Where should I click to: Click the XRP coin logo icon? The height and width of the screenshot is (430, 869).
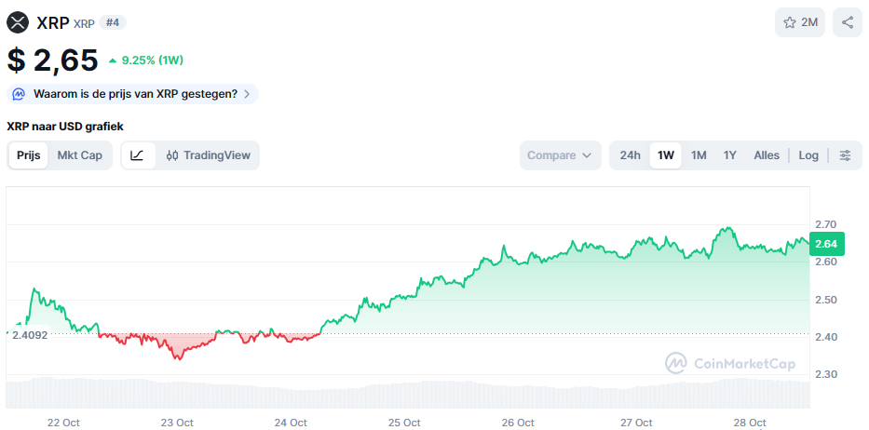(18, 22)
